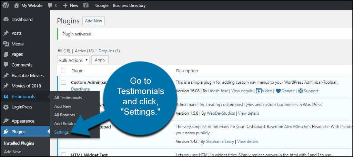Image resolution: width=353 pixels, height=157 pixels.
Task: Click the Posts pushpin icon
Action: point(6,33)
